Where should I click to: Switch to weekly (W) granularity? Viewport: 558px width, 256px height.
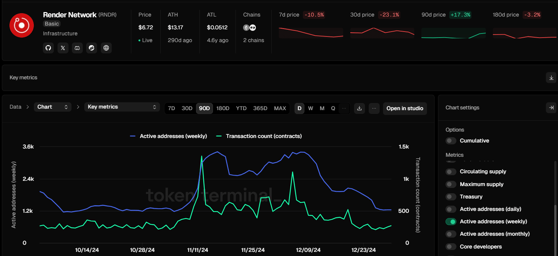coord(310,108)
